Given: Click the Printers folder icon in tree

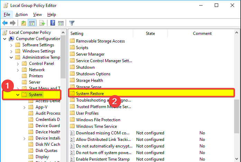Looking at the screenshot, I should point(24,76).
